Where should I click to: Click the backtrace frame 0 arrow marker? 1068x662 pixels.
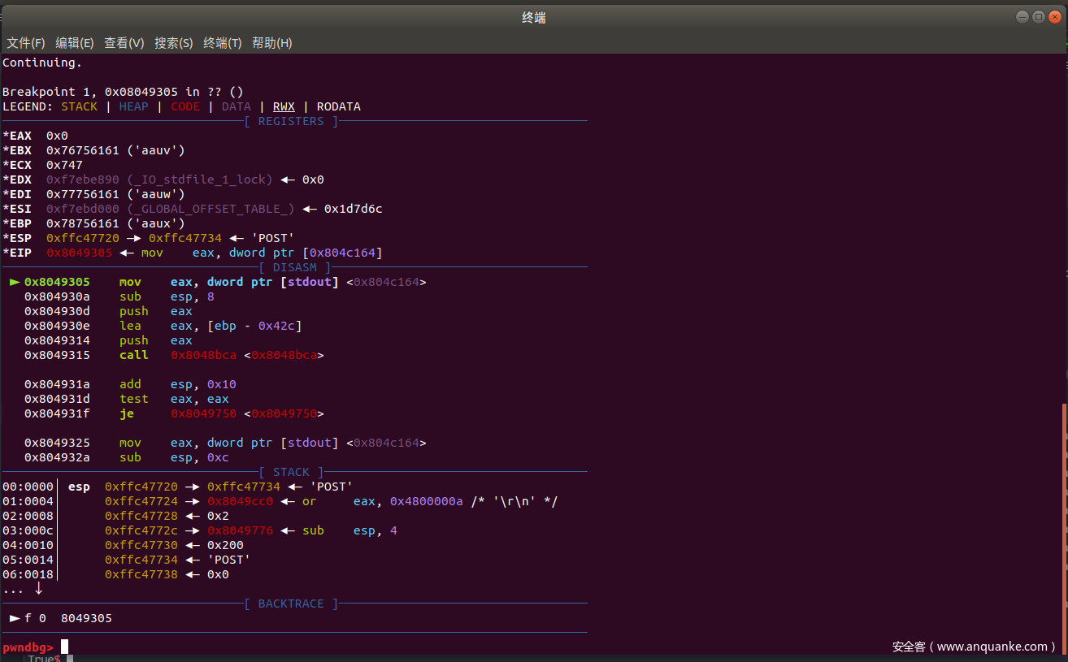coord(15,618)
